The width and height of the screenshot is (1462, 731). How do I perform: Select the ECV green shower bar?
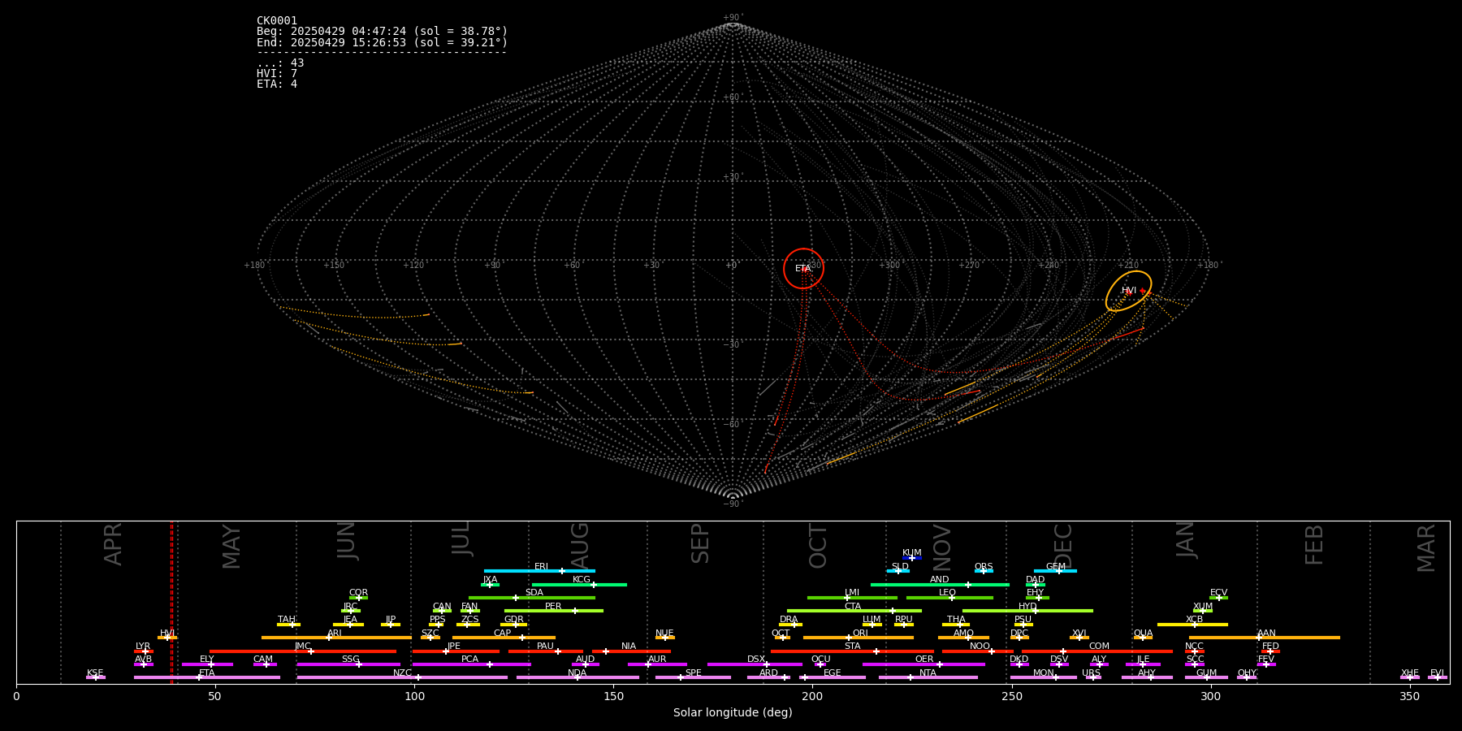(1218, 598)
